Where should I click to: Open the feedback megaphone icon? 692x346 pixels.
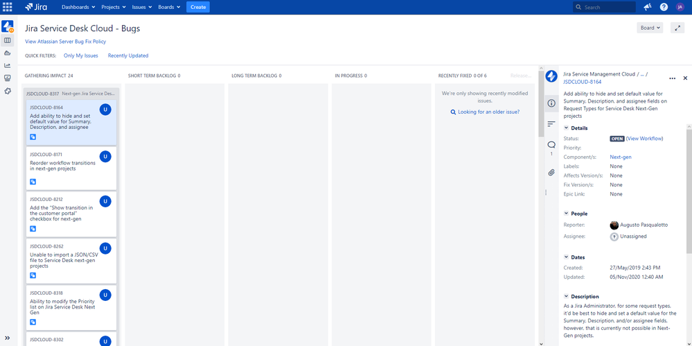click(648, 7)
